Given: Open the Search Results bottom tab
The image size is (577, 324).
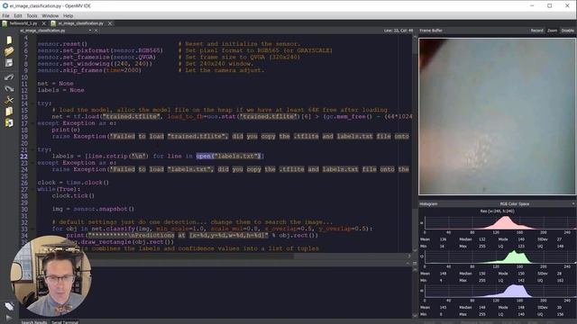Looking at the screenshot, I should pos(34,322).
